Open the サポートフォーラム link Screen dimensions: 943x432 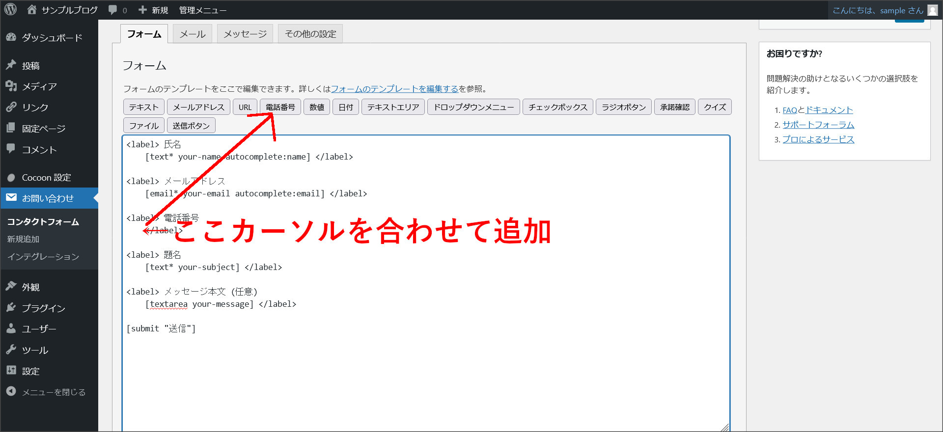click(818, 125)
